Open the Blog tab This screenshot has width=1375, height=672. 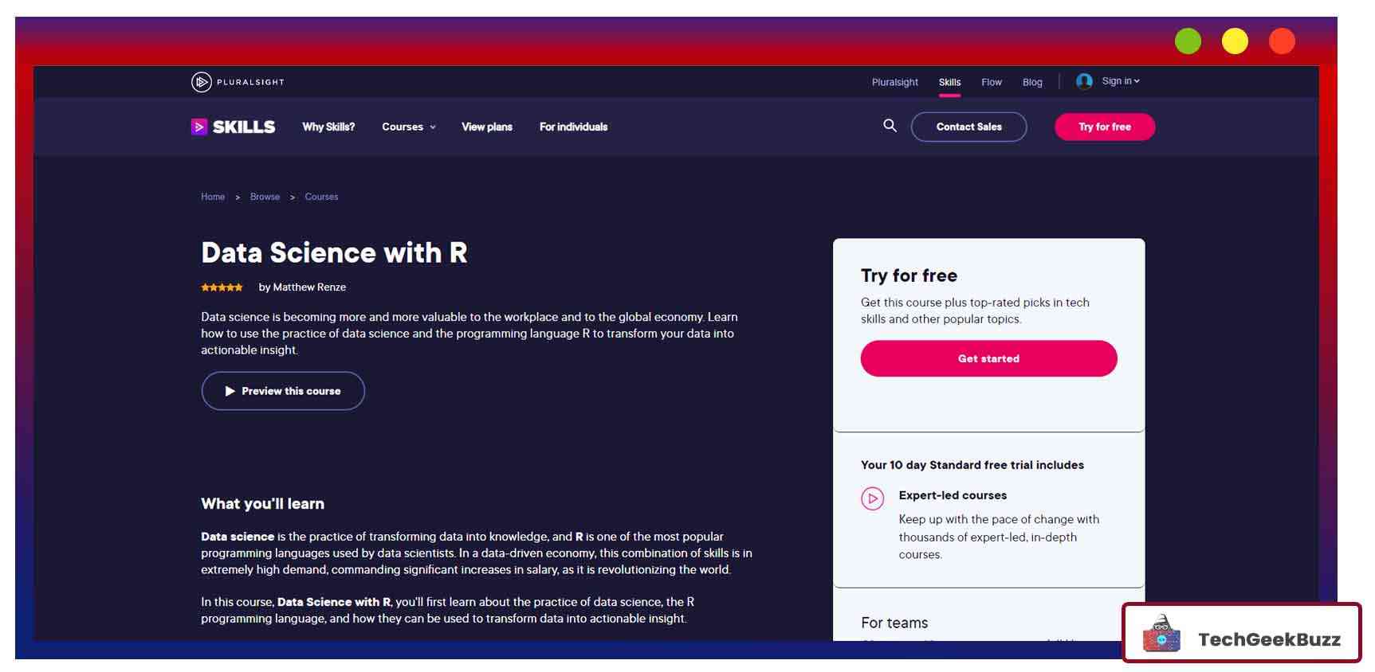(x=1031, y=82)
